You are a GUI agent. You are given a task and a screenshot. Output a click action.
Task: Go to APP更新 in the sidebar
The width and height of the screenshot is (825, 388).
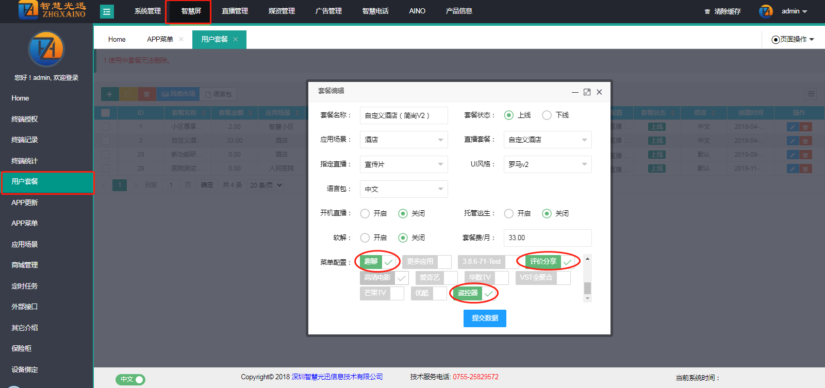pos(25,203)
